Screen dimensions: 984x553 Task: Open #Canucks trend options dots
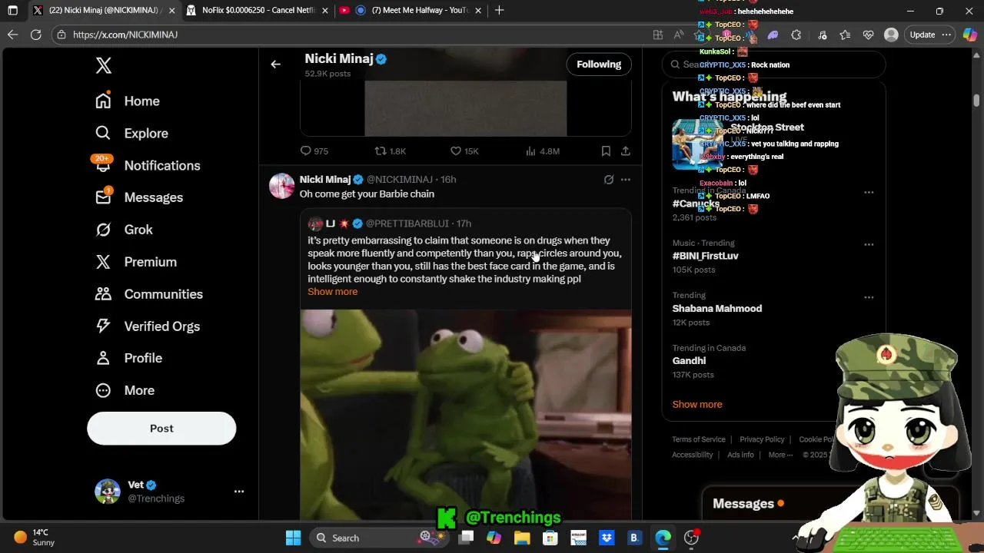[869, 192]
